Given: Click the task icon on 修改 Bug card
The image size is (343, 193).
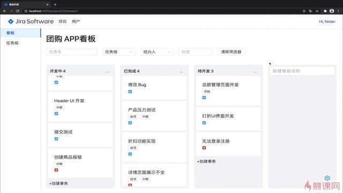Looking at the screenshot, I should tap(130, 92).
